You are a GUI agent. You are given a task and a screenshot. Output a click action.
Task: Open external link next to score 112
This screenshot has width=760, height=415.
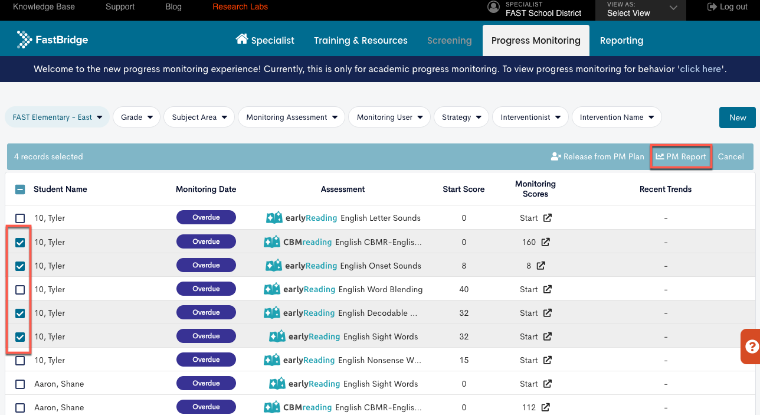point(546,407)
